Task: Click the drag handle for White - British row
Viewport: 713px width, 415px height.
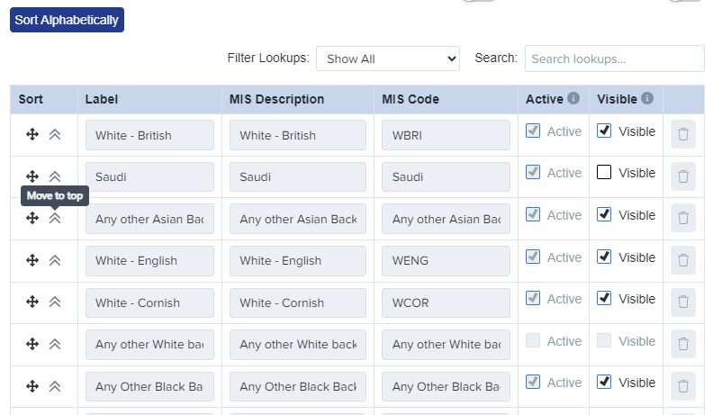Action: (x=32, y=134)
